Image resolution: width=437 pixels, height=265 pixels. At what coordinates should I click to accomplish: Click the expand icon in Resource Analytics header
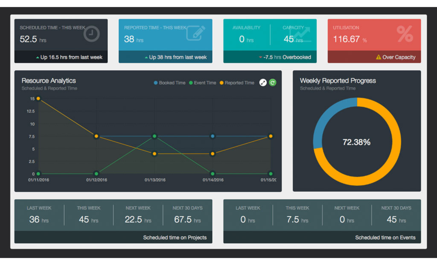tap(263, 83)
